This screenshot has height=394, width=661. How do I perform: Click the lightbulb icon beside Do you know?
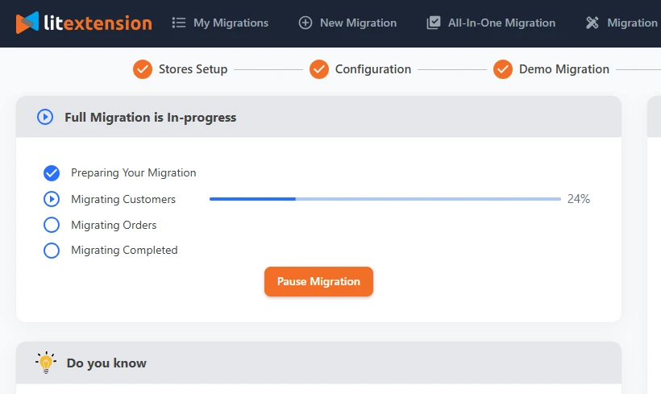(46, 363)
